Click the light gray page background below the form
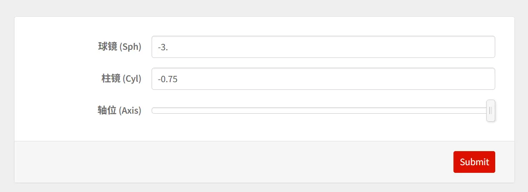The image size is (528, 192). tap(264, 188)
